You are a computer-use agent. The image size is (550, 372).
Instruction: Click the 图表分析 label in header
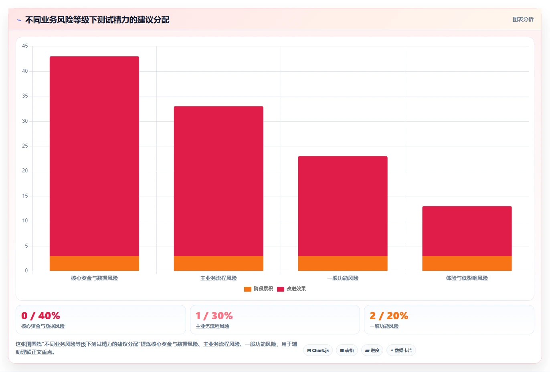click(523, 19)
